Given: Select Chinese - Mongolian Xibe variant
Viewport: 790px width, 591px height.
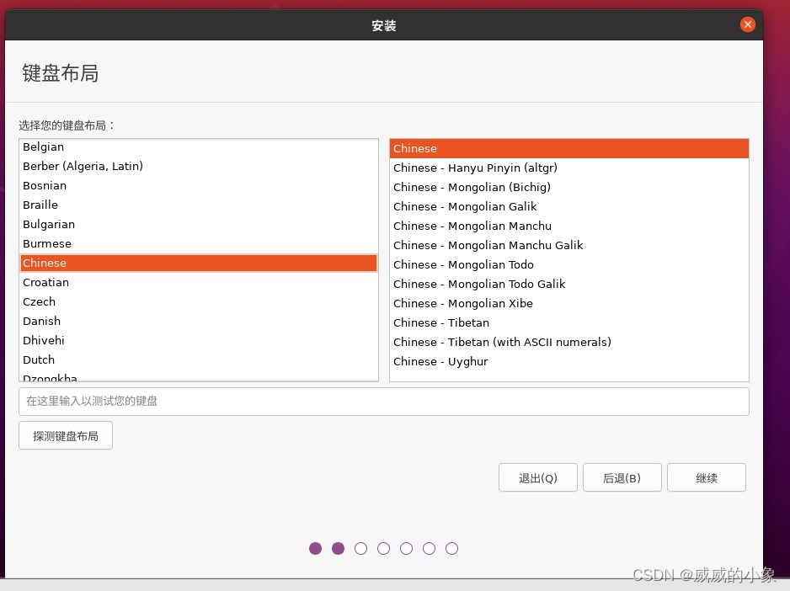Looking at the screenshot, I should (x=568, y=303).
